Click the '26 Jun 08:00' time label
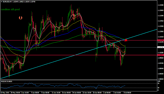 pos(97,92)
